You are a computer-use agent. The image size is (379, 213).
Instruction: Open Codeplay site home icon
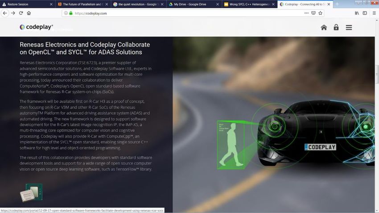[x=324, y=27]
